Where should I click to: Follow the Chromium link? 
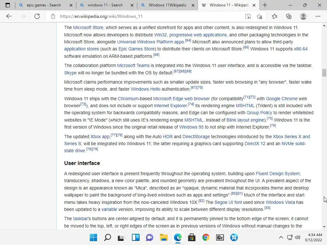click(128, 99)
